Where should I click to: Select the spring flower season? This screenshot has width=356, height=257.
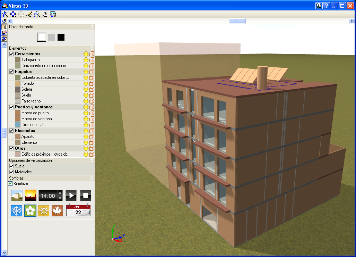[30, 211]
